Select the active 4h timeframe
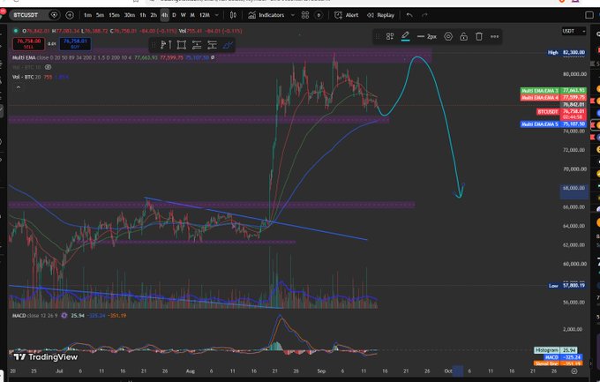This screenshot has height=382, width=600. tap(164, 15)
